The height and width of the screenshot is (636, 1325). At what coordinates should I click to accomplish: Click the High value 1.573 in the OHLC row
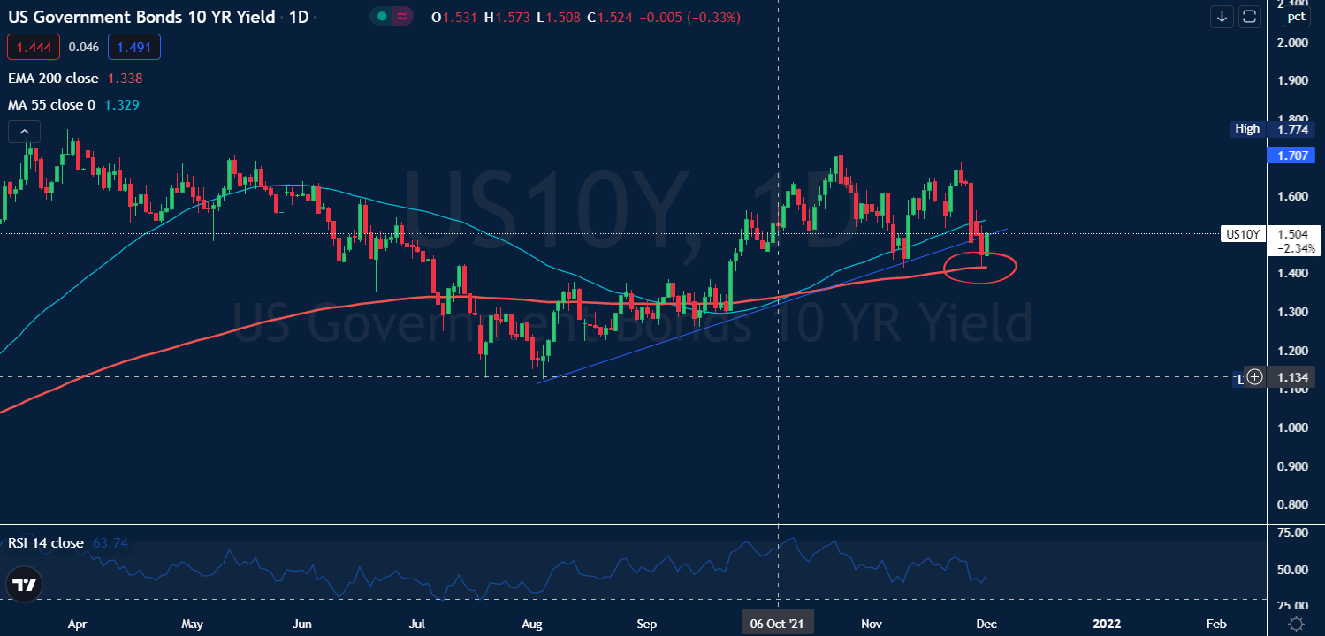click(513, 18)
